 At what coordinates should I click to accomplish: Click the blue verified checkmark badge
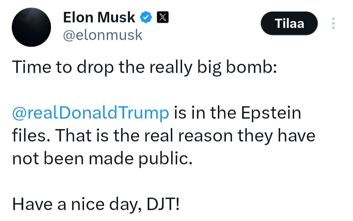[x=146, y=17]
